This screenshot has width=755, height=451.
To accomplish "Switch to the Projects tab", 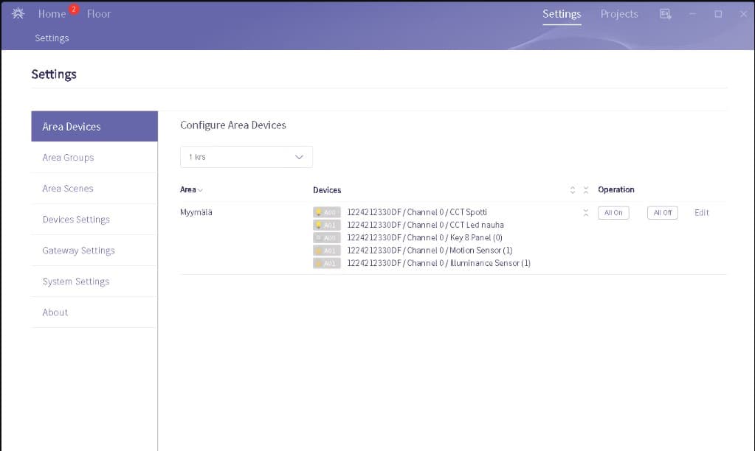I will (x=618, y=14).
